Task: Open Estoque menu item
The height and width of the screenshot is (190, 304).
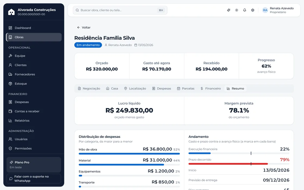Action: tap(34, 84)
